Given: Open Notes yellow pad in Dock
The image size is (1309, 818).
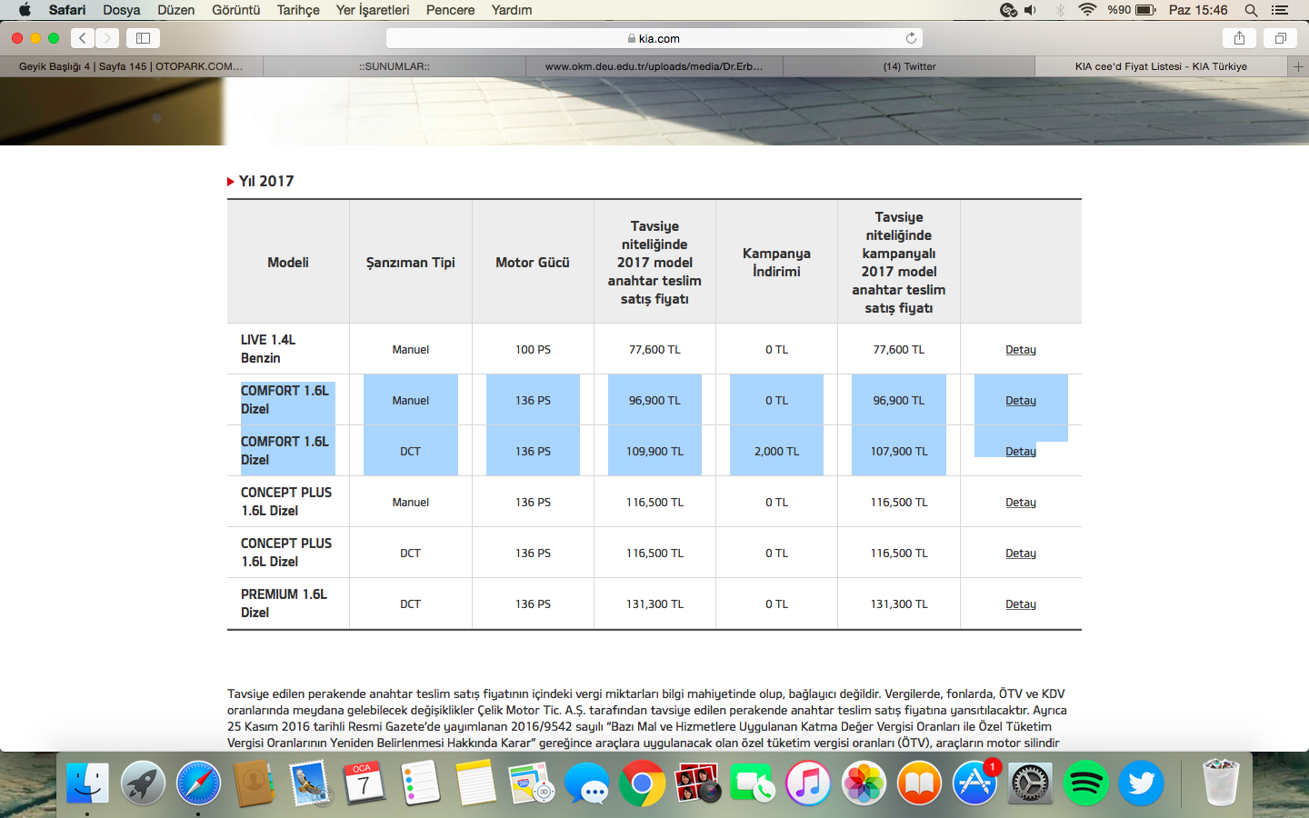Looking at the screenshot, I should [x=475, y=783].
